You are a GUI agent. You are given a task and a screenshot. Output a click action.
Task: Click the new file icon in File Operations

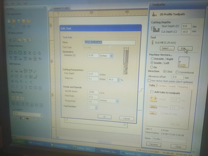9,21
